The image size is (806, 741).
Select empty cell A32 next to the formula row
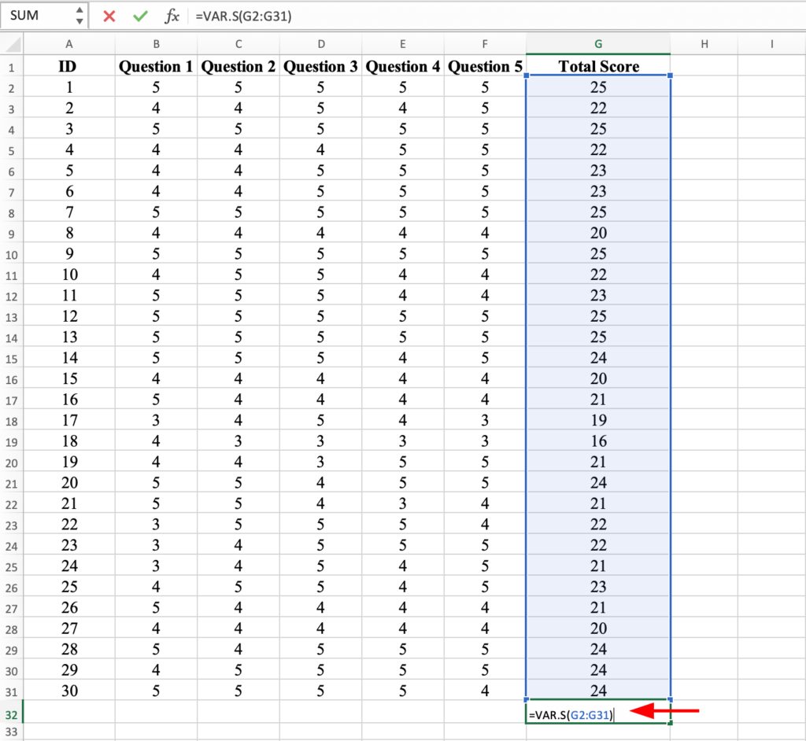tap(68, 713)
